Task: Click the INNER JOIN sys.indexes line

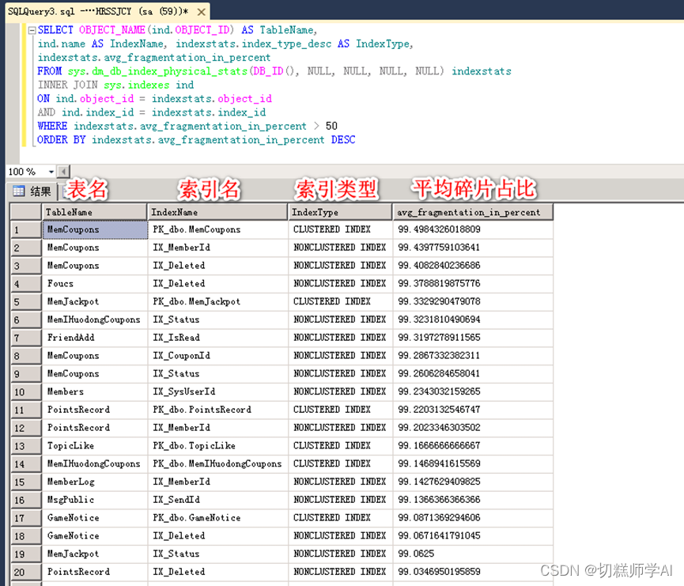Action: point(115,85)
